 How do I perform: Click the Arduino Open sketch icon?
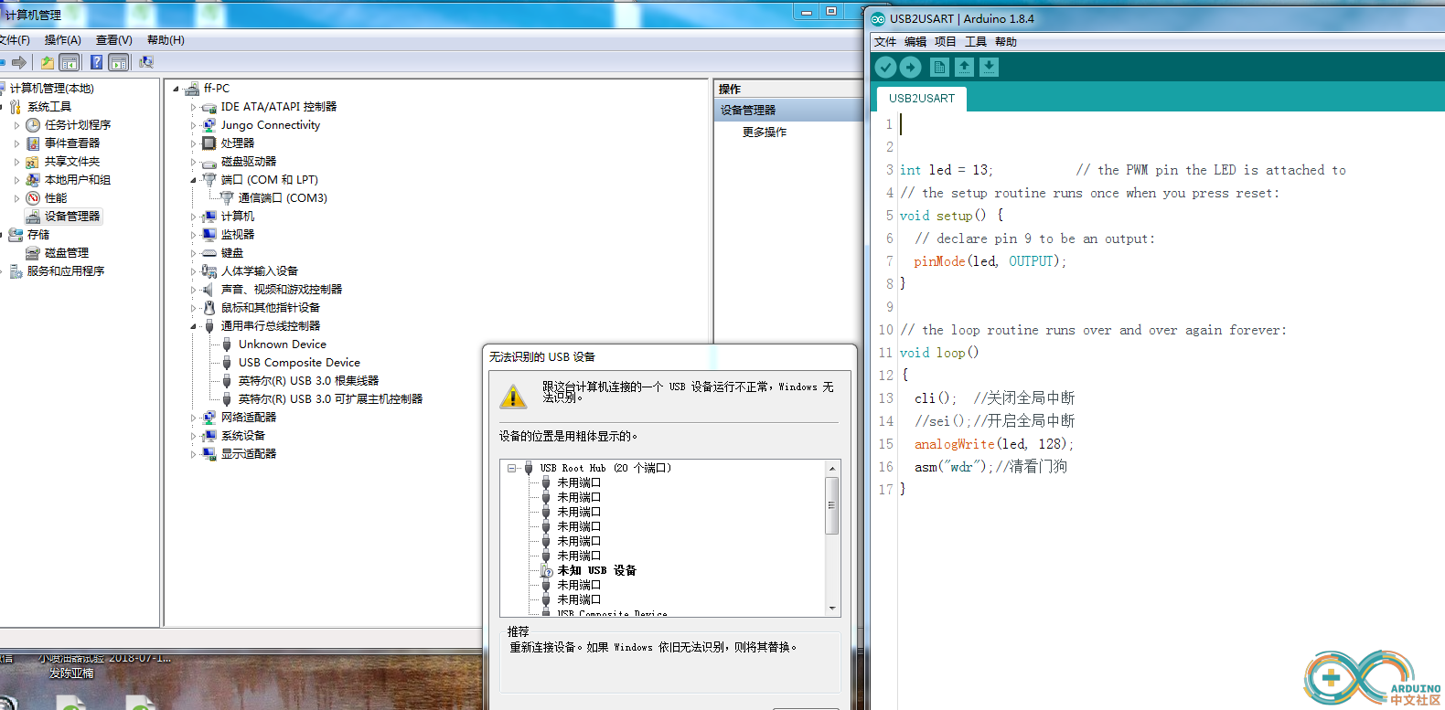pos(964,67)
